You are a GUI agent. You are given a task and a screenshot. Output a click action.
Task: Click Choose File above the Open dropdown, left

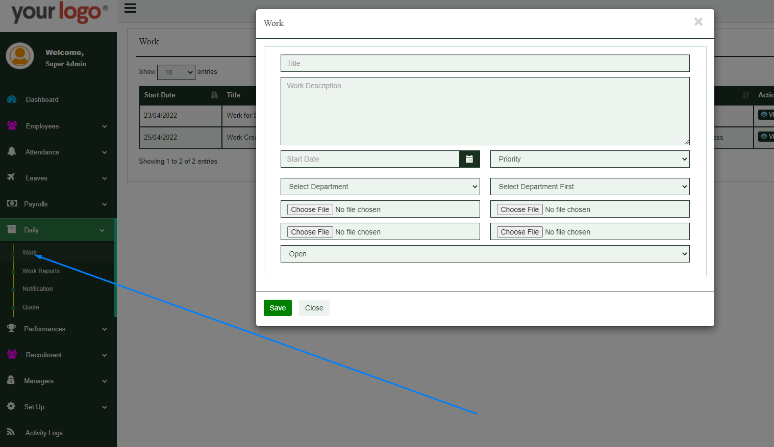pos(310,232)
